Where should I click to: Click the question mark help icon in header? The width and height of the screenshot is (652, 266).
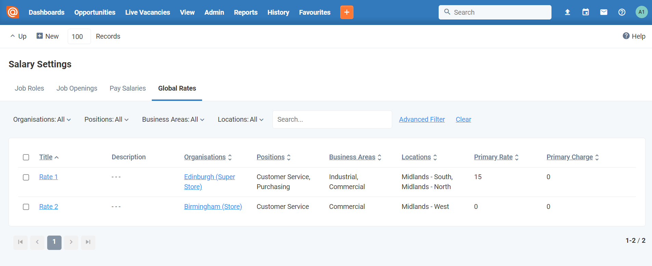coord(622,12)
